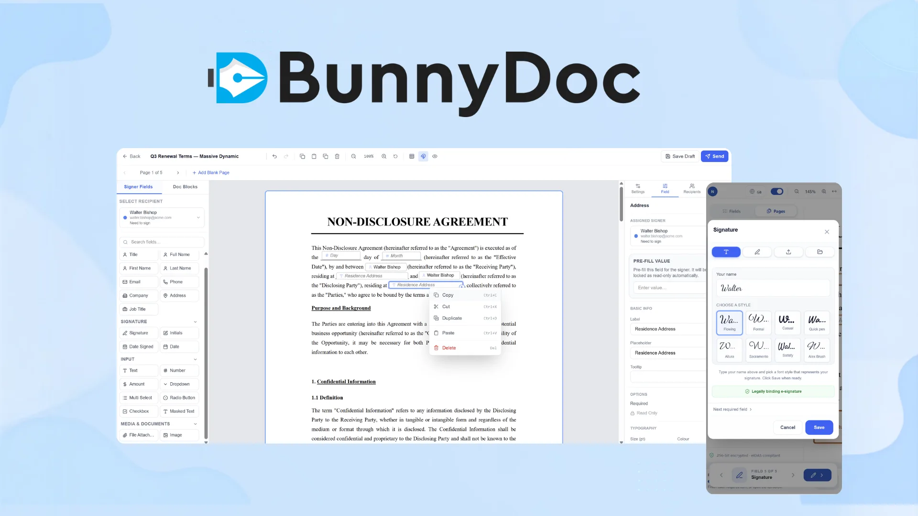
Task: Choose the Casual signature style
Action: [x=787, y=322]
